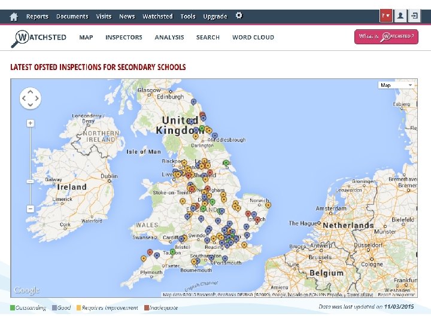The image size is (431, 323).
Task: Click the 'What is Watchsted?' button
Action: [x=386, y=36]
